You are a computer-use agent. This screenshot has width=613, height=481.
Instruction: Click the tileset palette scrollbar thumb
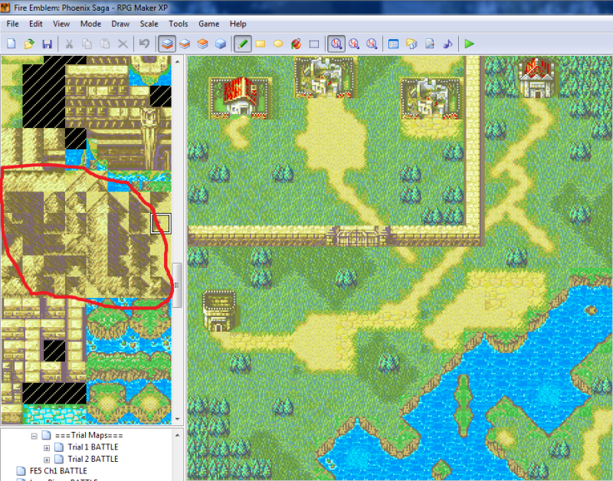click(x=177, y=285)
